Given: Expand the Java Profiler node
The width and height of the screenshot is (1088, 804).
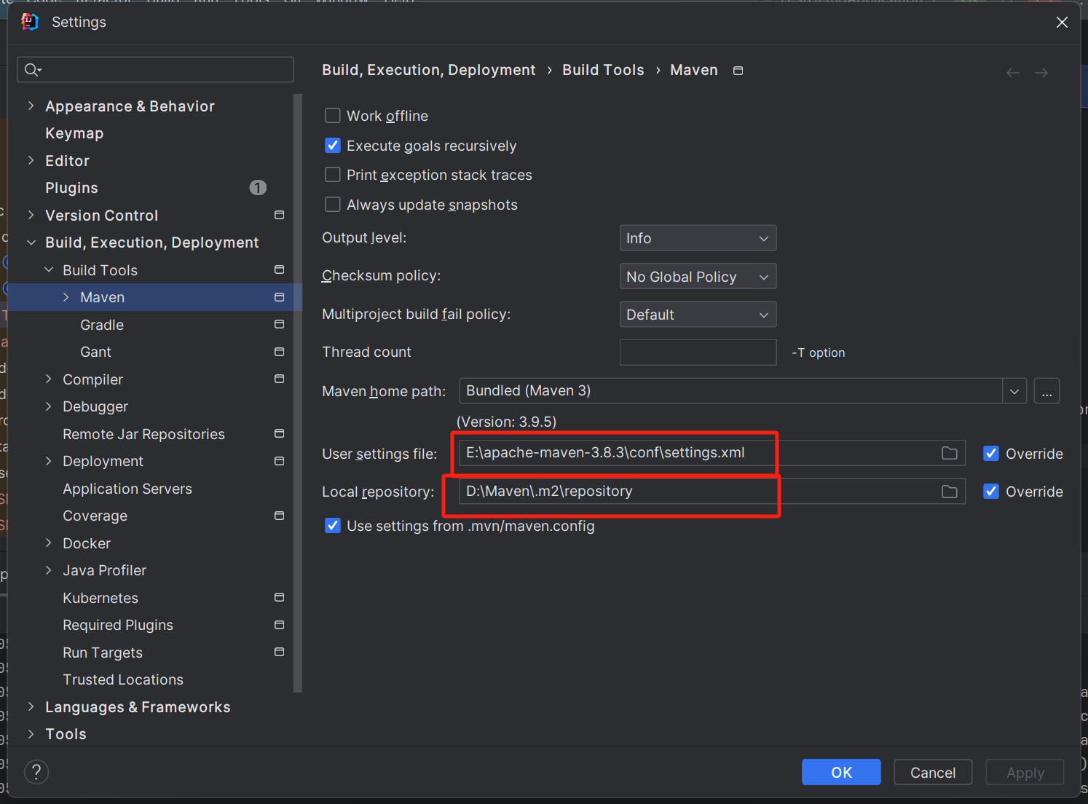Looking at the screenshot, I should pos(49,570).
